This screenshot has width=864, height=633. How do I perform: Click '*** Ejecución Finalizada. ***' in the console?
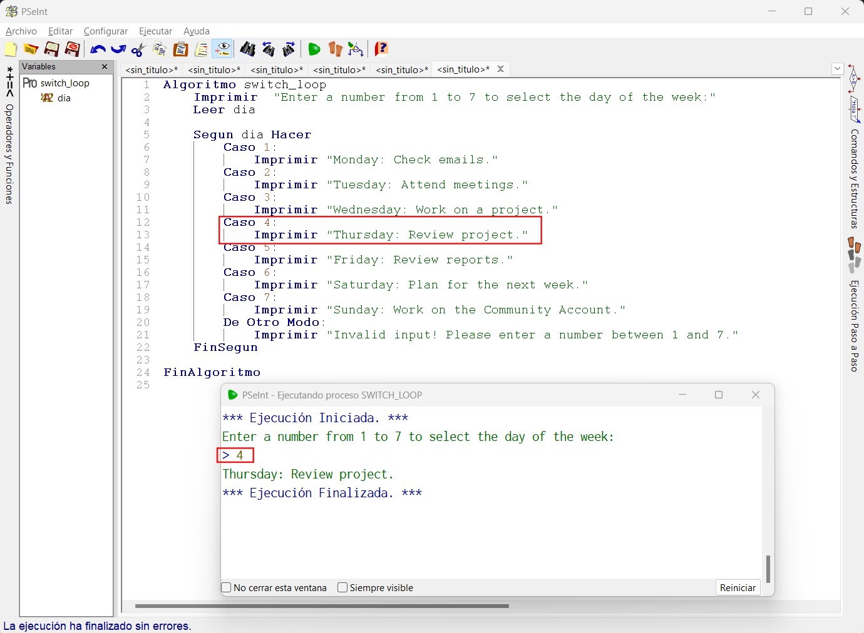pos(322,493)
